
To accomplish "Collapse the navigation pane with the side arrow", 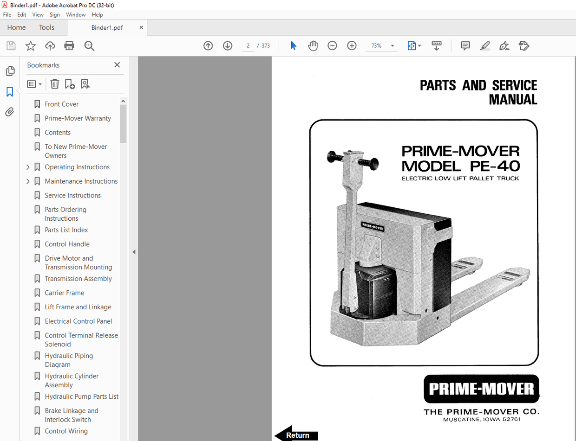I will [x=134, y=251].
